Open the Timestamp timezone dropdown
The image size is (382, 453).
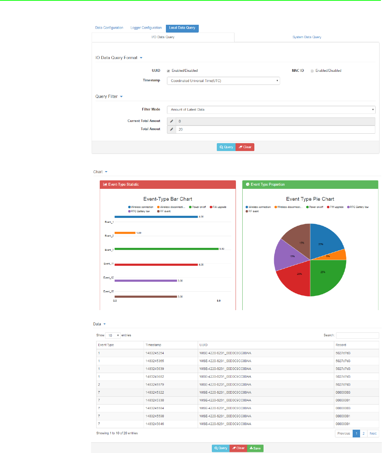tap(223, 81)
